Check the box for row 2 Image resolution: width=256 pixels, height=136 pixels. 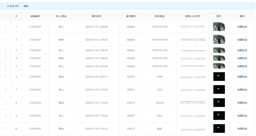(6, 40)
